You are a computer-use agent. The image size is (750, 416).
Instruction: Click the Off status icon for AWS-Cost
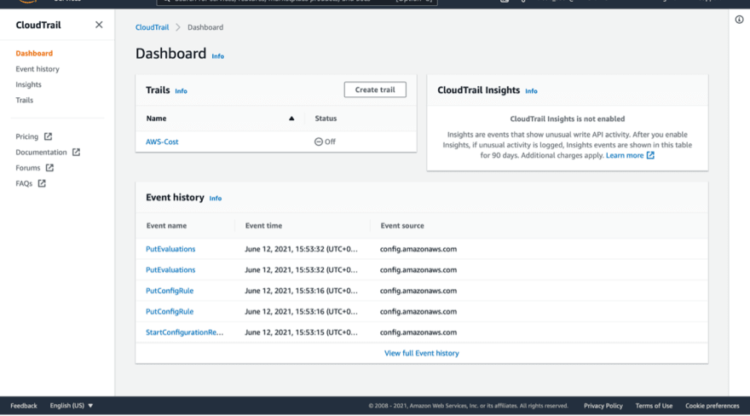(319, 142)
